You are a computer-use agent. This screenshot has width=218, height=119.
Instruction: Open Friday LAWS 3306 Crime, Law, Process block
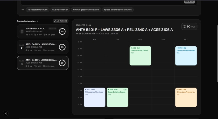tap(186, 97)
